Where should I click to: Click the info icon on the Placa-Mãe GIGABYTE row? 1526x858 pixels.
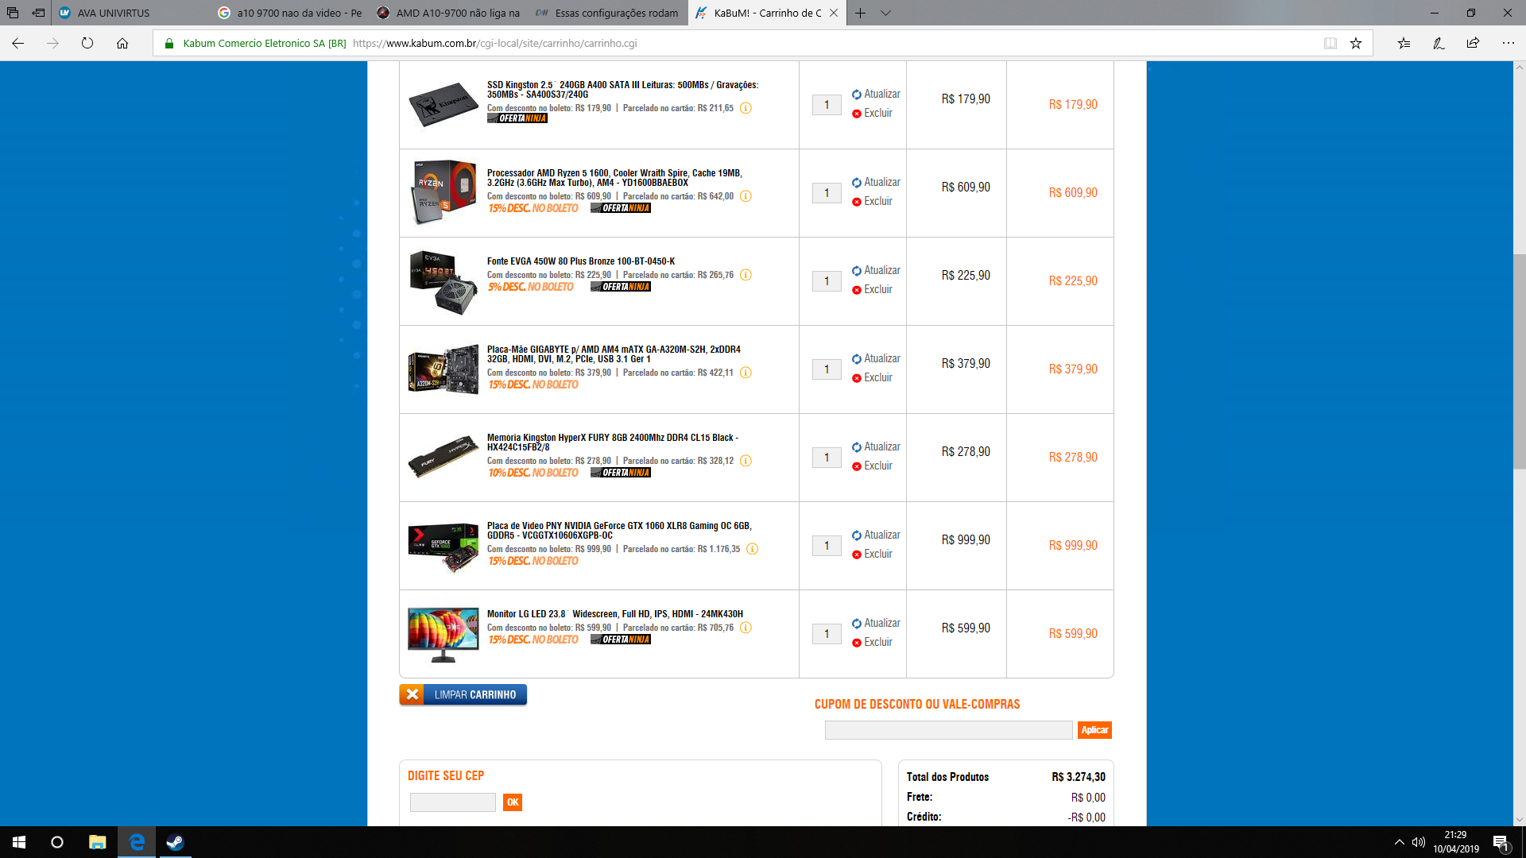click(x=746, y=373)
